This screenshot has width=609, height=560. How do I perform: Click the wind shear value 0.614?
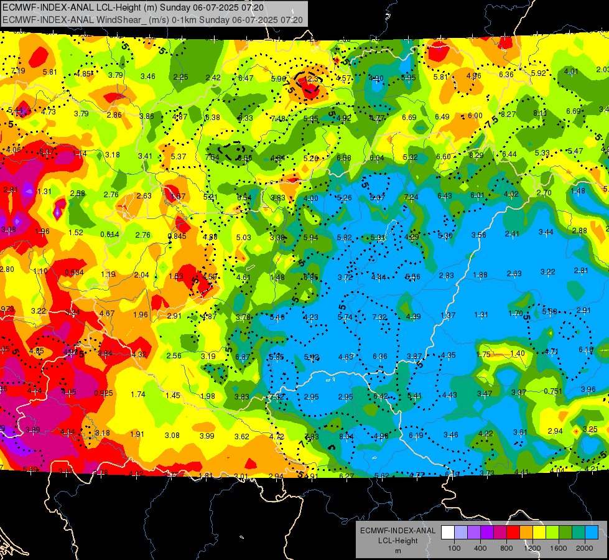[109, 235]
